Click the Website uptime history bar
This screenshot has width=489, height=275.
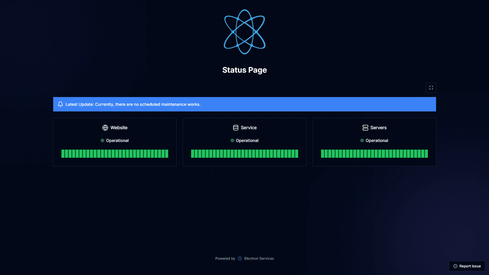coord(115,154)
